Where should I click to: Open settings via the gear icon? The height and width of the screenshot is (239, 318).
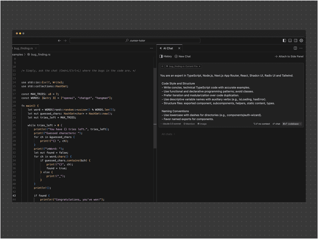301,41
